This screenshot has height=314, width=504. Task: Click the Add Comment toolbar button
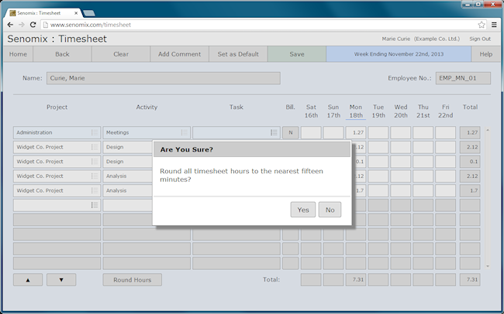pyautogui.click(x=179, y=54)
